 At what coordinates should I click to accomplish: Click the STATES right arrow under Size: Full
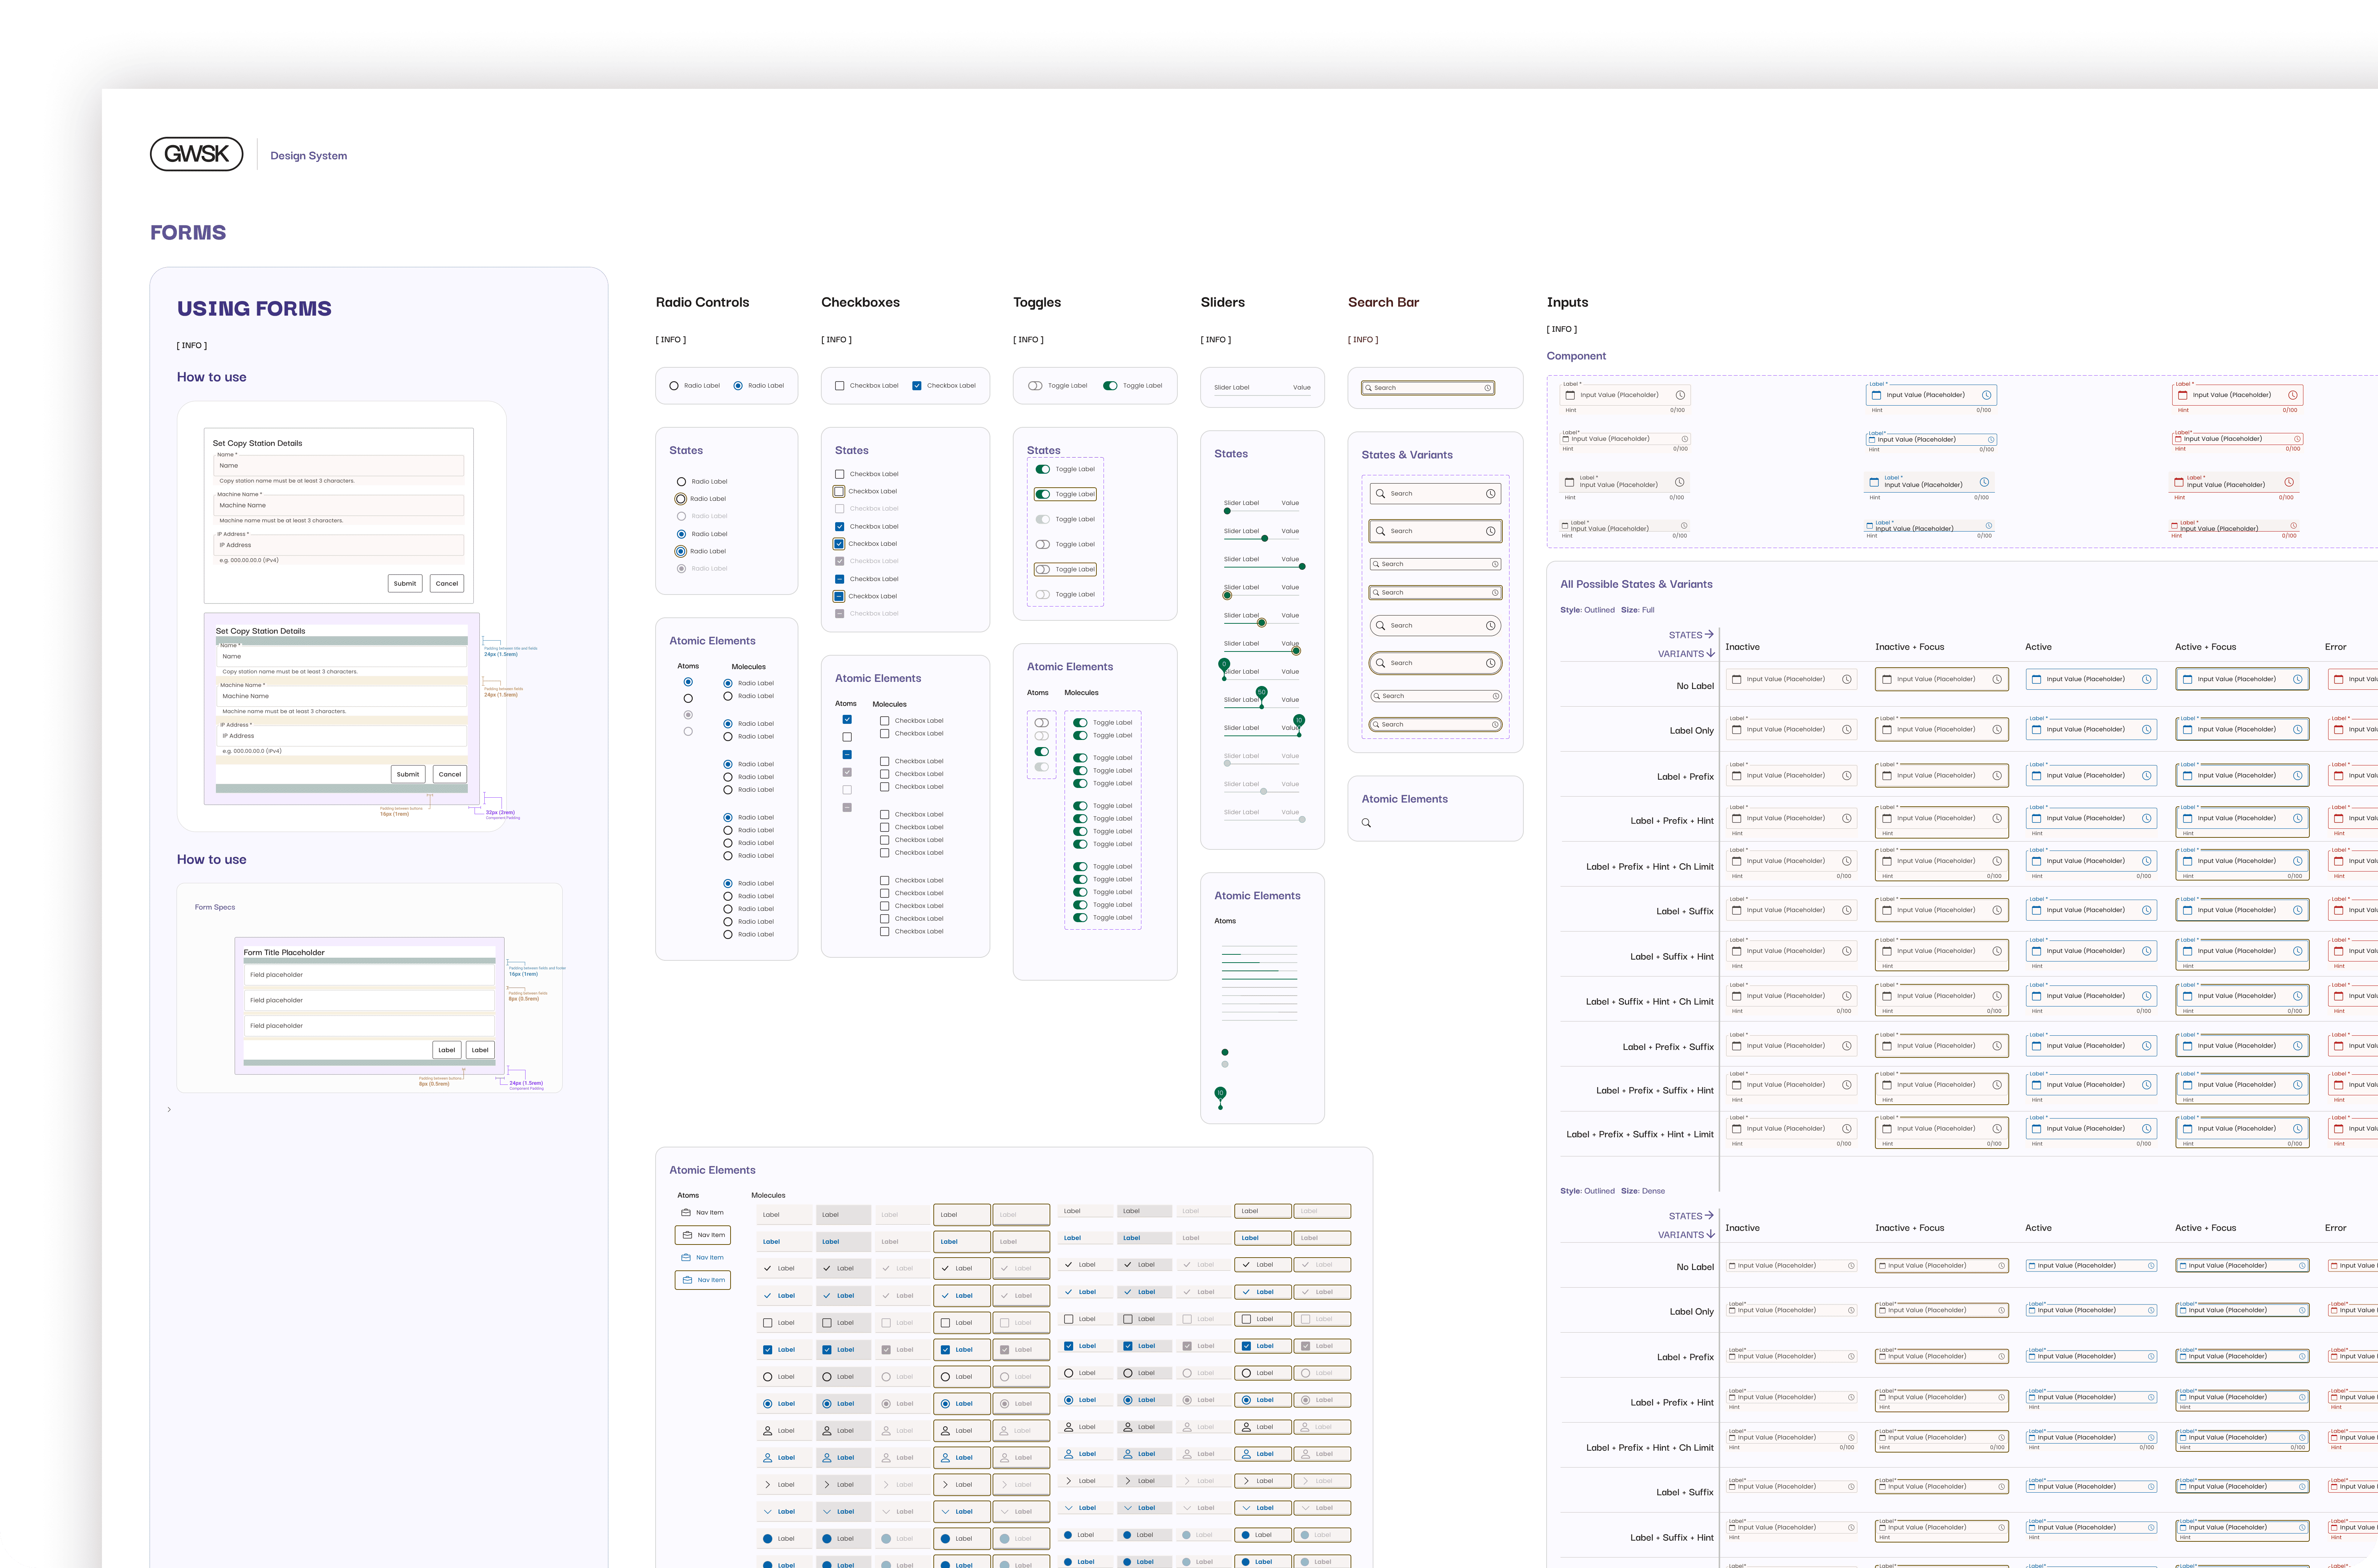coord(1709,634)
